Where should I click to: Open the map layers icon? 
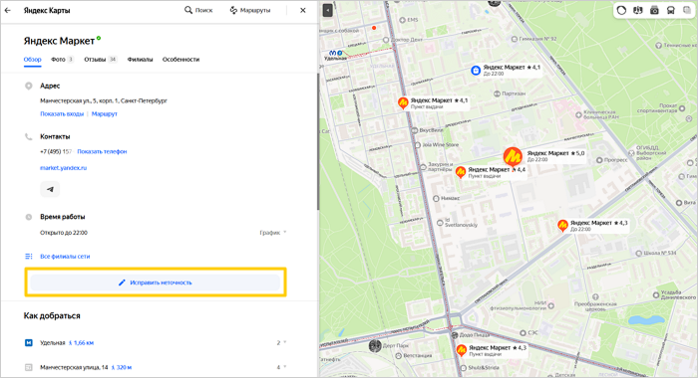click(x=687, y=10)
